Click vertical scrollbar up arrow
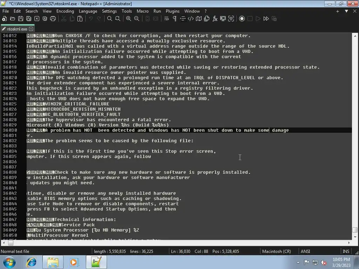The image size is (359, 269). click(355, 36)
